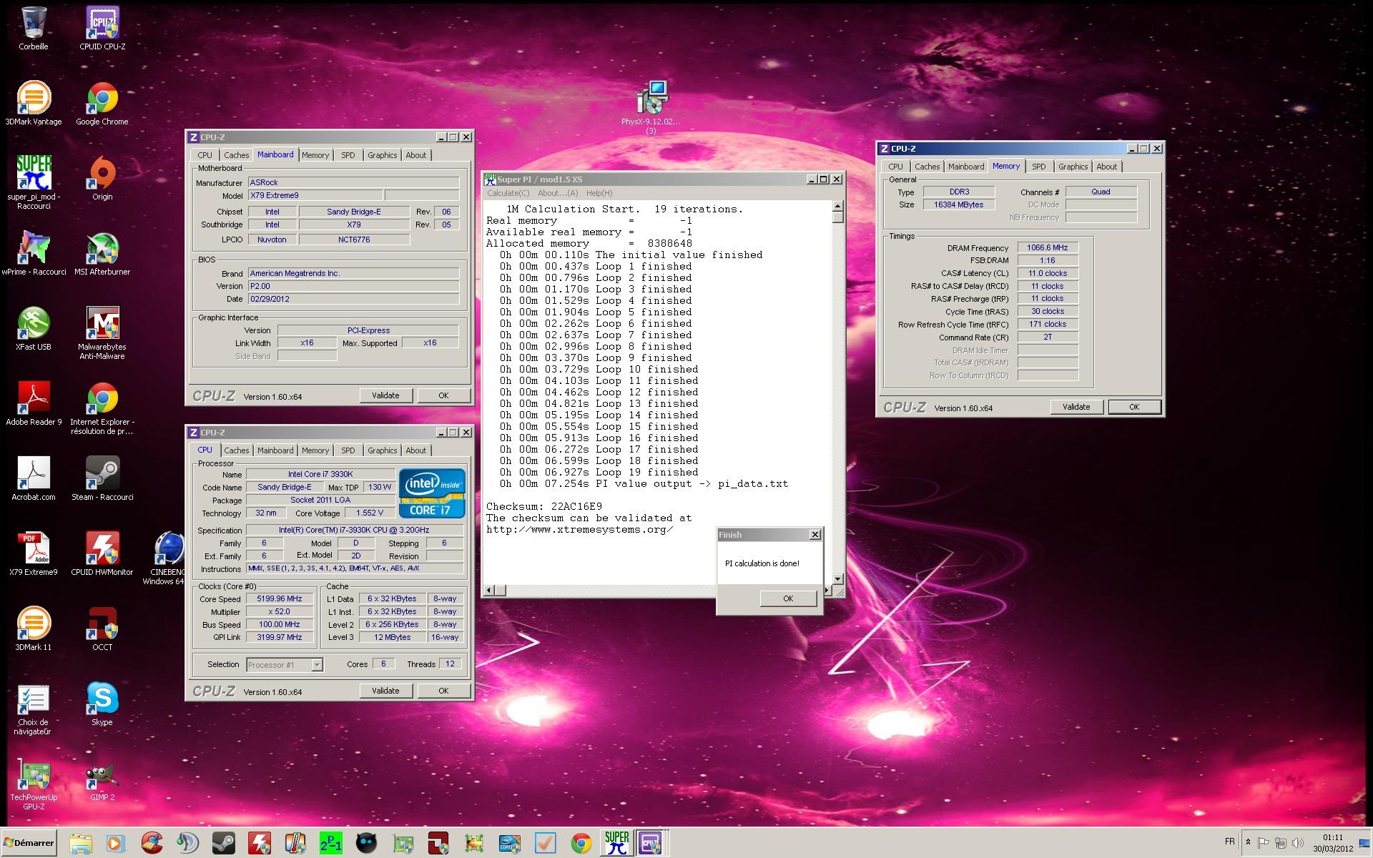Viewport: 1373px width, 858px height.
Task: Click the FR language indicator in the taskbar
Action: [1230, 842]
